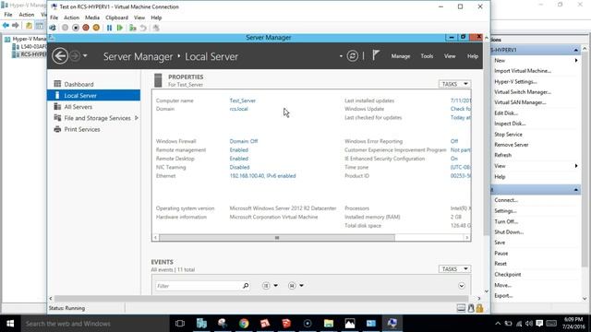
Task: Open the Events TASKS dropdown
Action: tap(455, 269)
